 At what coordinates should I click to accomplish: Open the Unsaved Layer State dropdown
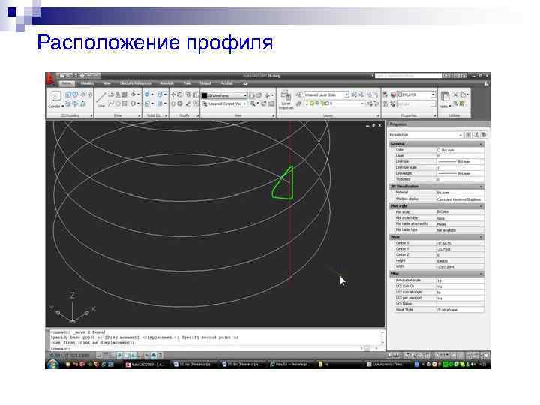pos(326,94)
